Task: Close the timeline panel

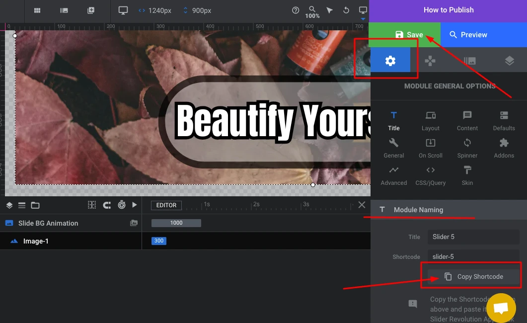Action: tap(362, 205)
